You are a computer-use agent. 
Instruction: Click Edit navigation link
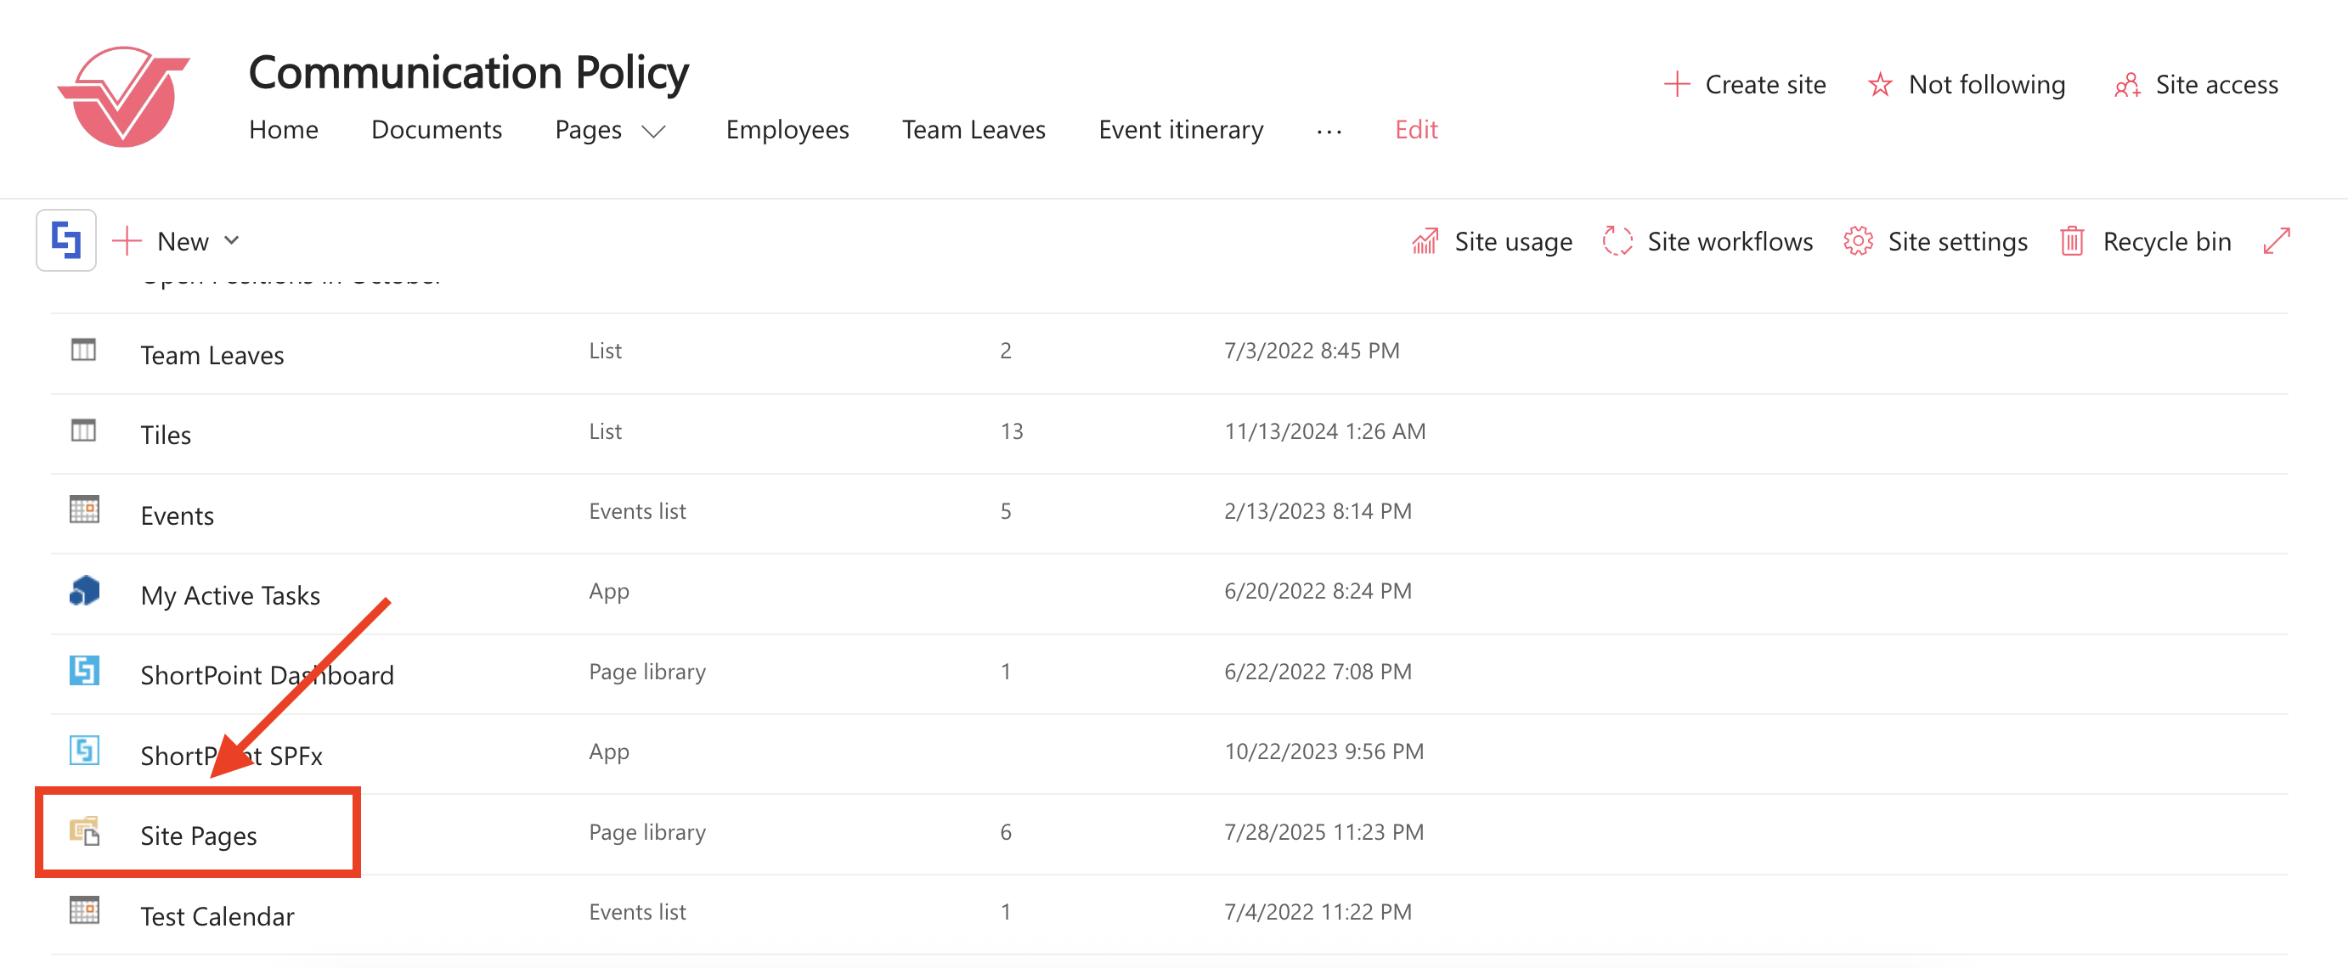pos(1415,131)
